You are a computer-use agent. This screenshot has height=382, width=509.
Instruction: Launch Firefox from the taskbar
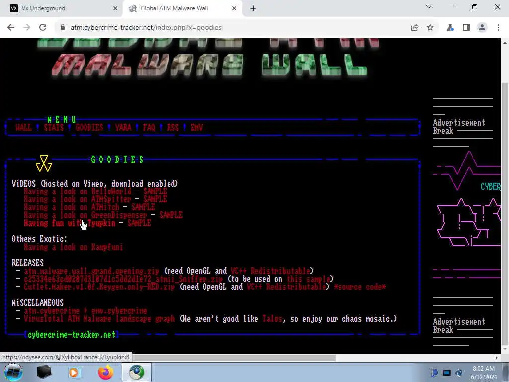coord(106,372)
